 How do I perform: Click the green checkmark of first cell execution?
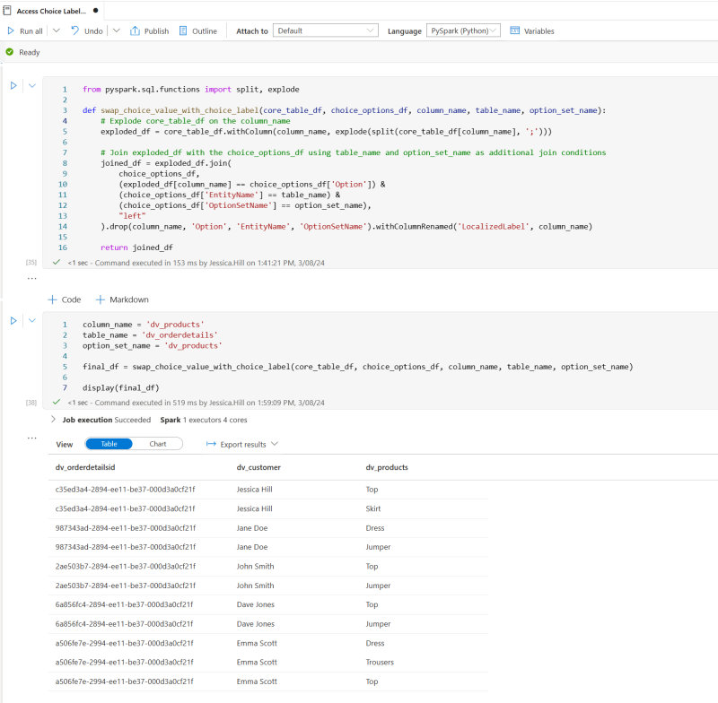tap(57, 262)
